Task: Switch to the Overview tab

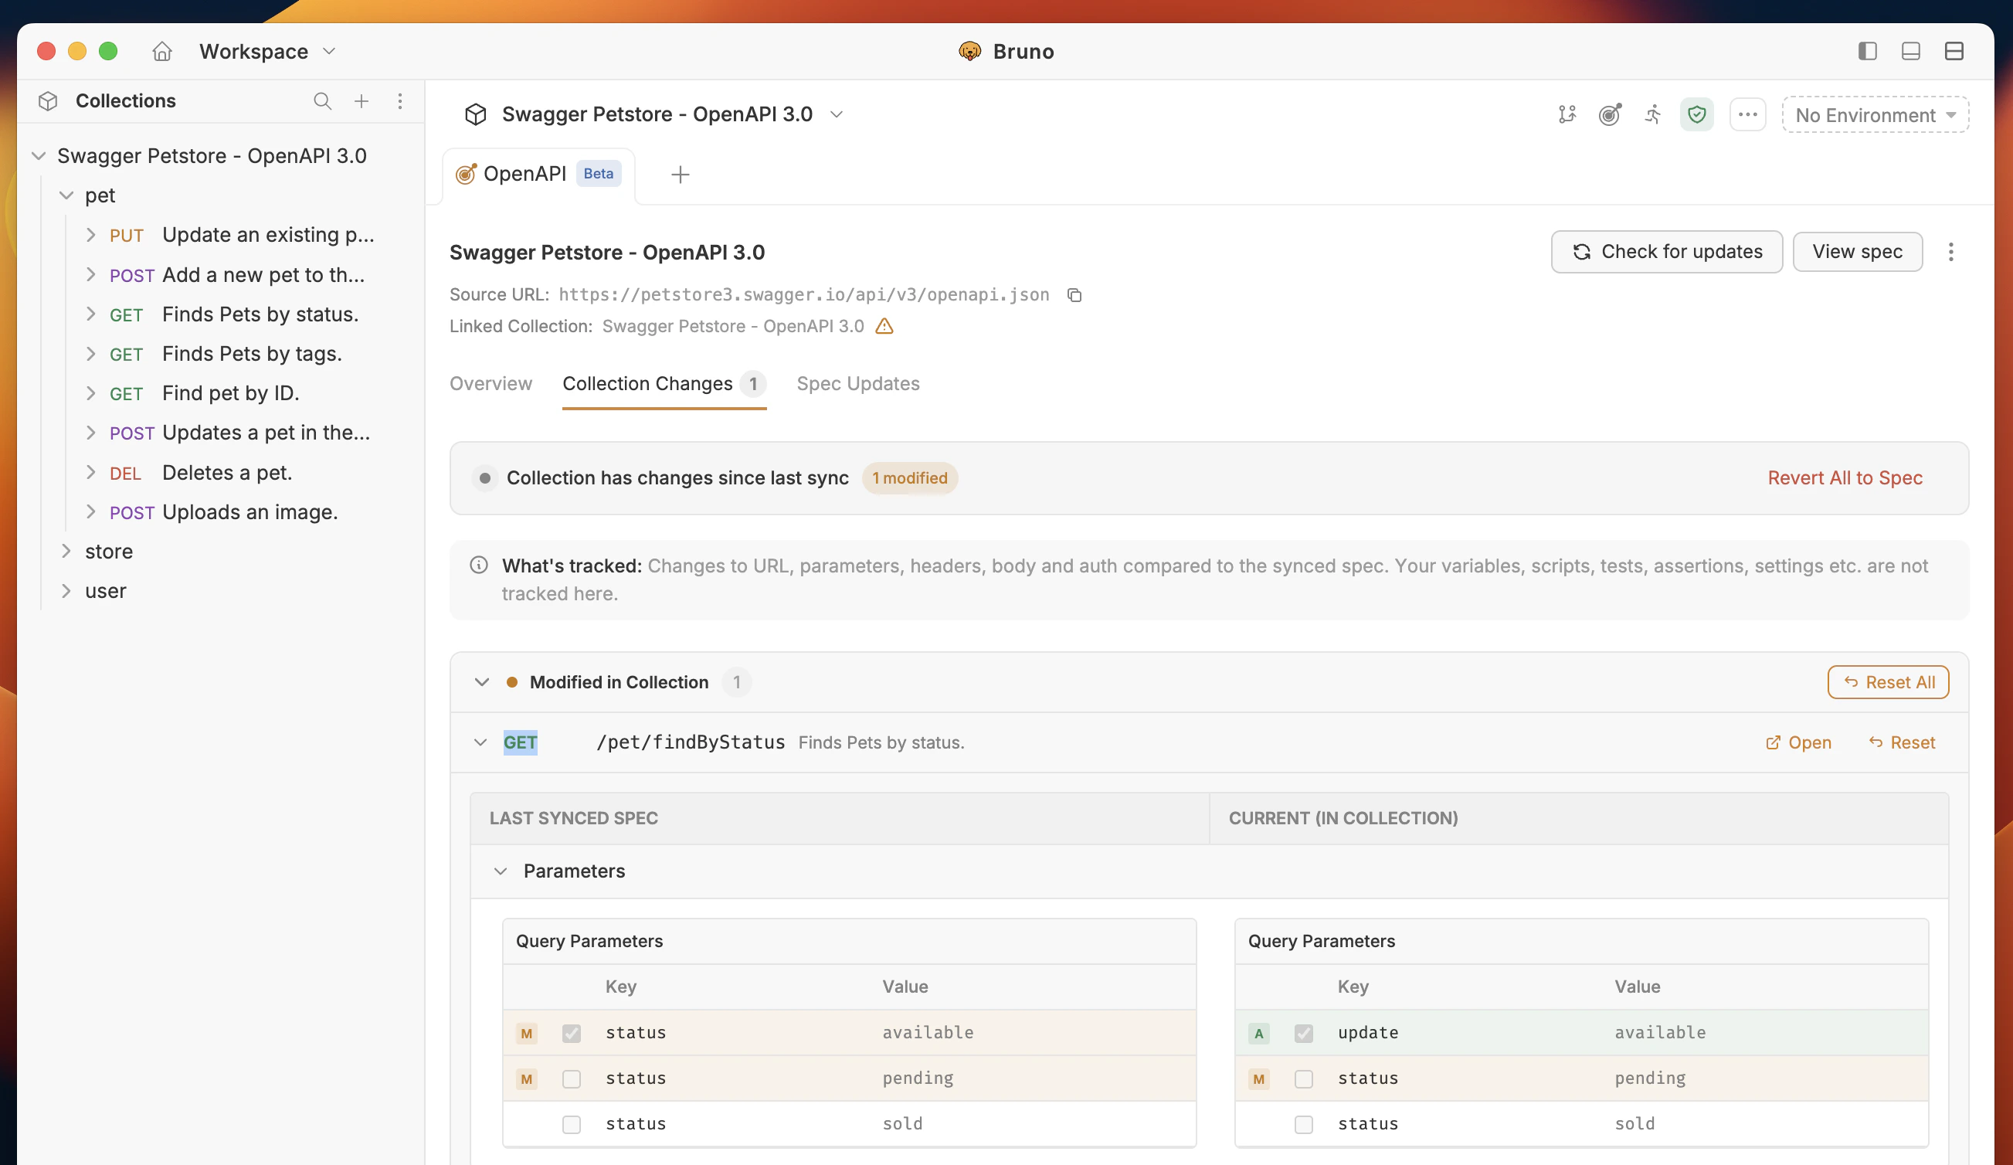Action: click(491, 383)
